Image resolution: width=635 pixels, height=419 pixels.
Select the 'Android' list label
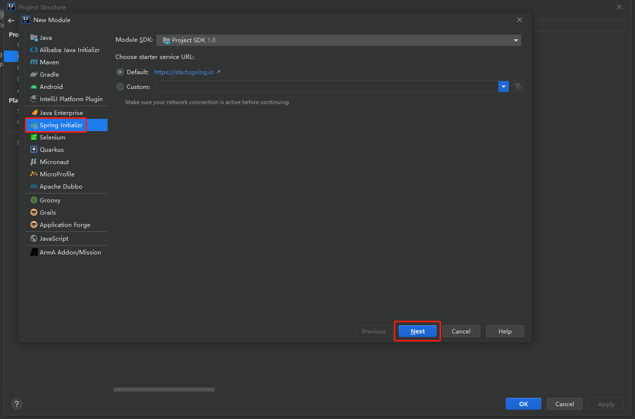[x=51, y=87]
